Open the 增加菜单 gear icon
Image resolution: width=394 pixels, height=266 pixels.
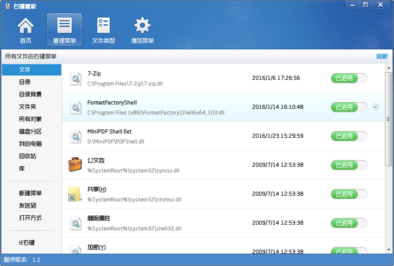pyautogui.click(x=142, y=30)
